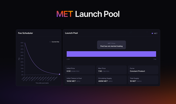Click the fee curve endpoint marker
Image resolution: width=176 pixels, height=104 pixels.
point(59,74)
